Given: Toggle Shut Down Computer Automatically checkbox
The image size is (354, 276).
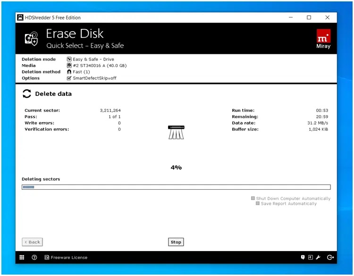Looking at the screenshot, I should (x=253, y=198).
